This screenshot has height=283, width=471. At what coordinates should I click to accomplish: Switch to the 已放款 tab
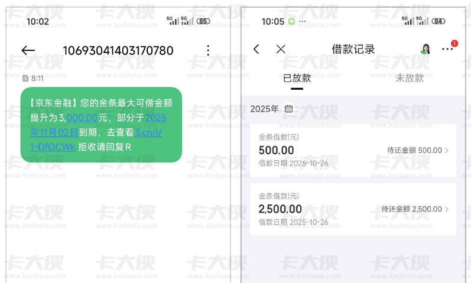297,78
